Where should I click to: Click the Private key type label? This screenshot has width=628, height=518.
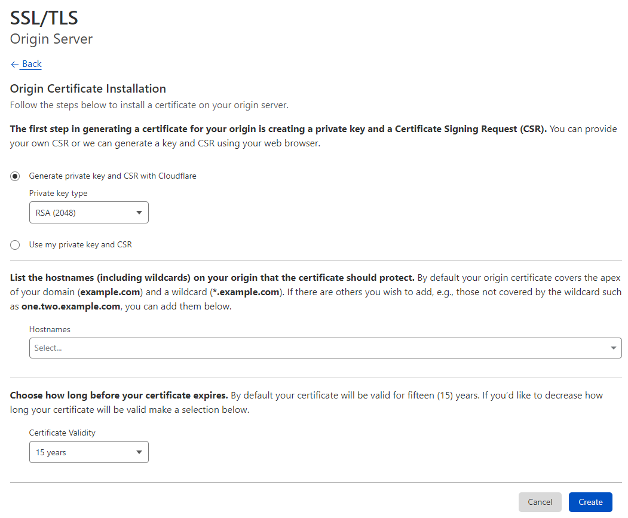point(59,194)
